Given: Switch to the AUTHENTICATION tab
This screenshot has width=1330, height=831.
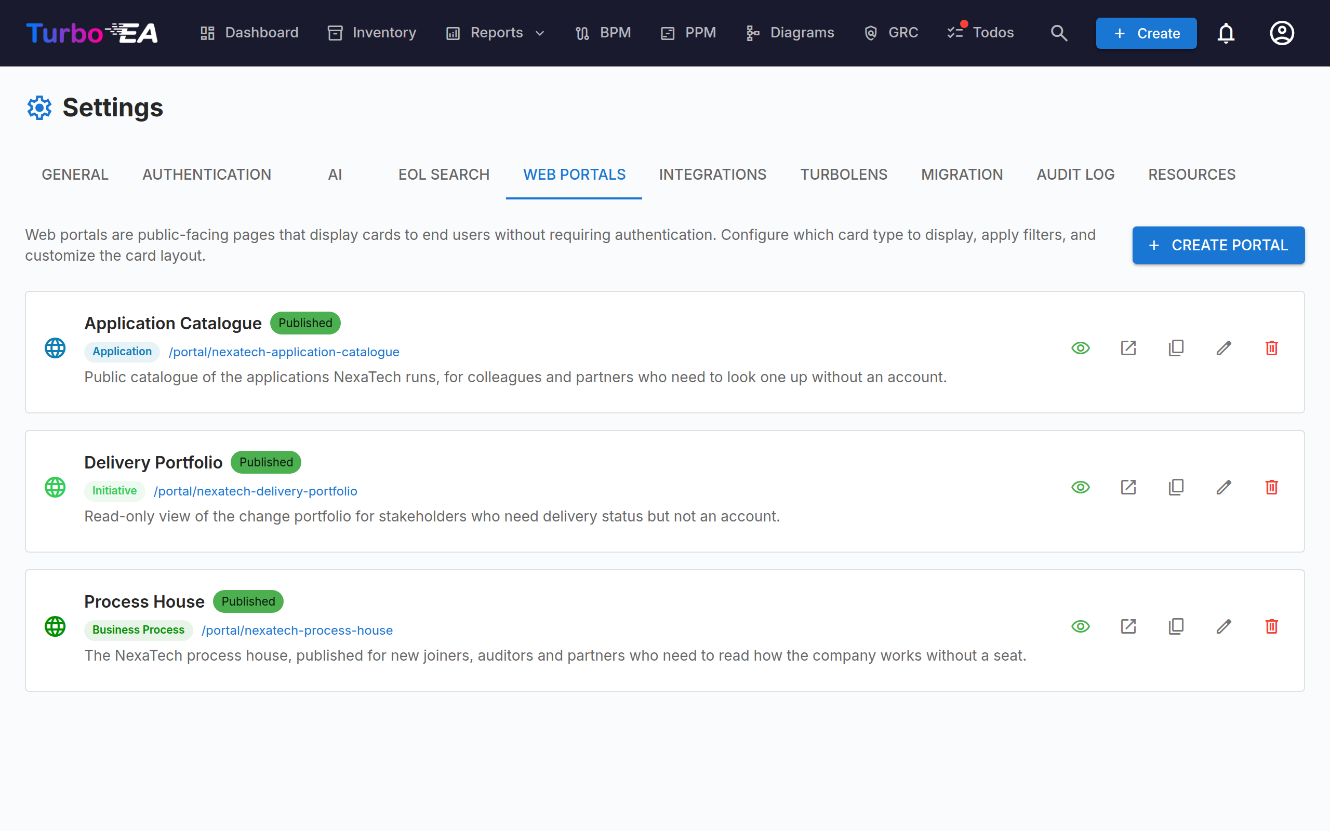Looking at the screenshot, I should point(207,175).
